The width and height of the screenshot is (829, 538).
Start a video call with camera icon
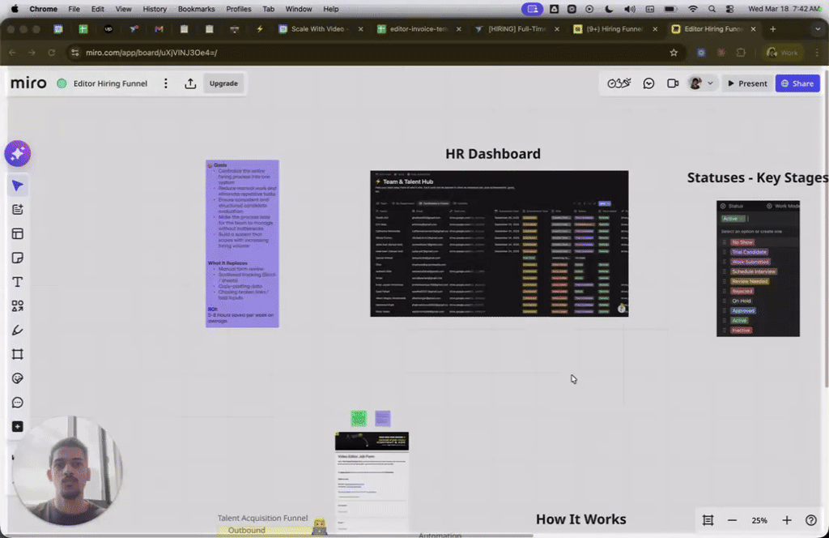[x=673, y=83]
